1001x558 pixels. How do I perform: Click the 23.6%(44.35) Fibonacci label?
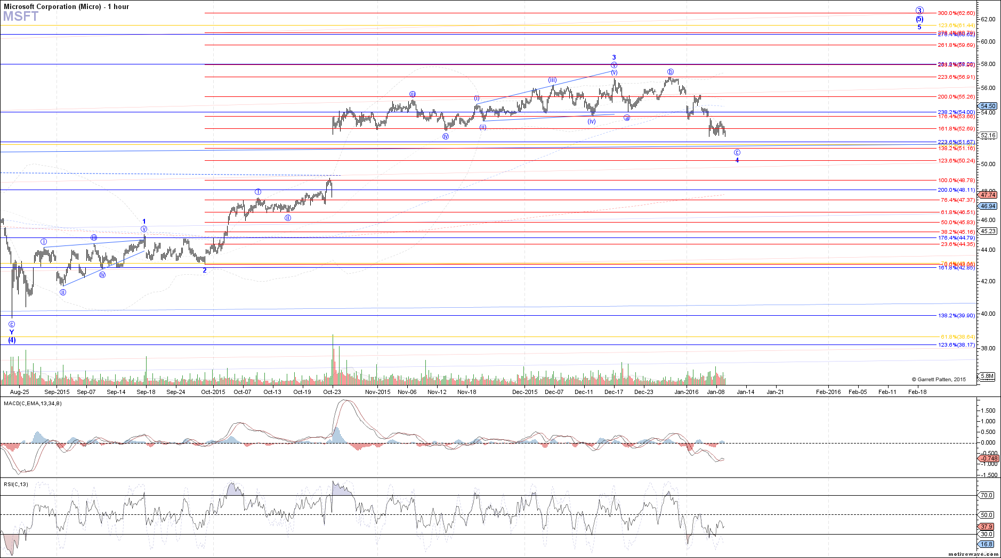pyautogui.click(x=958, y=244)
